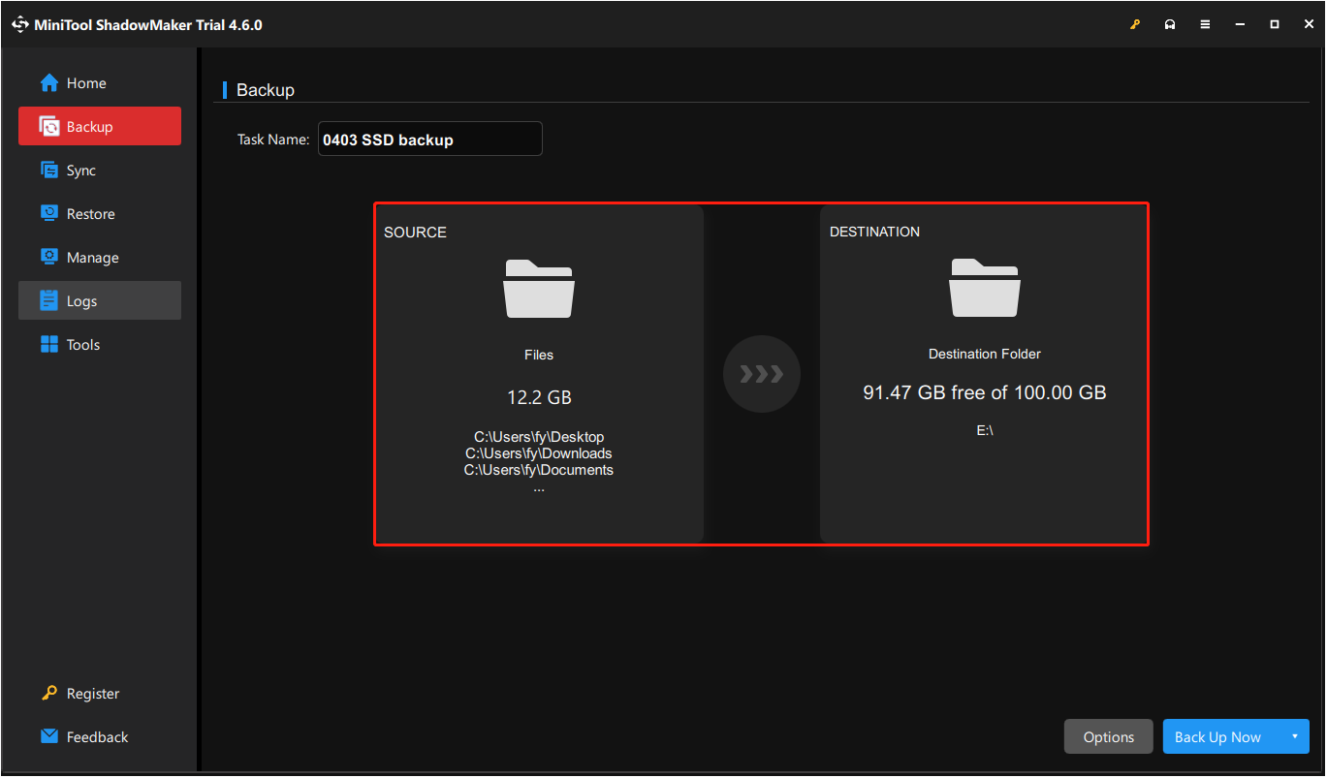Click the yellow license key icon in titlebar
1327x778 pixels.
click(1135, 24)
